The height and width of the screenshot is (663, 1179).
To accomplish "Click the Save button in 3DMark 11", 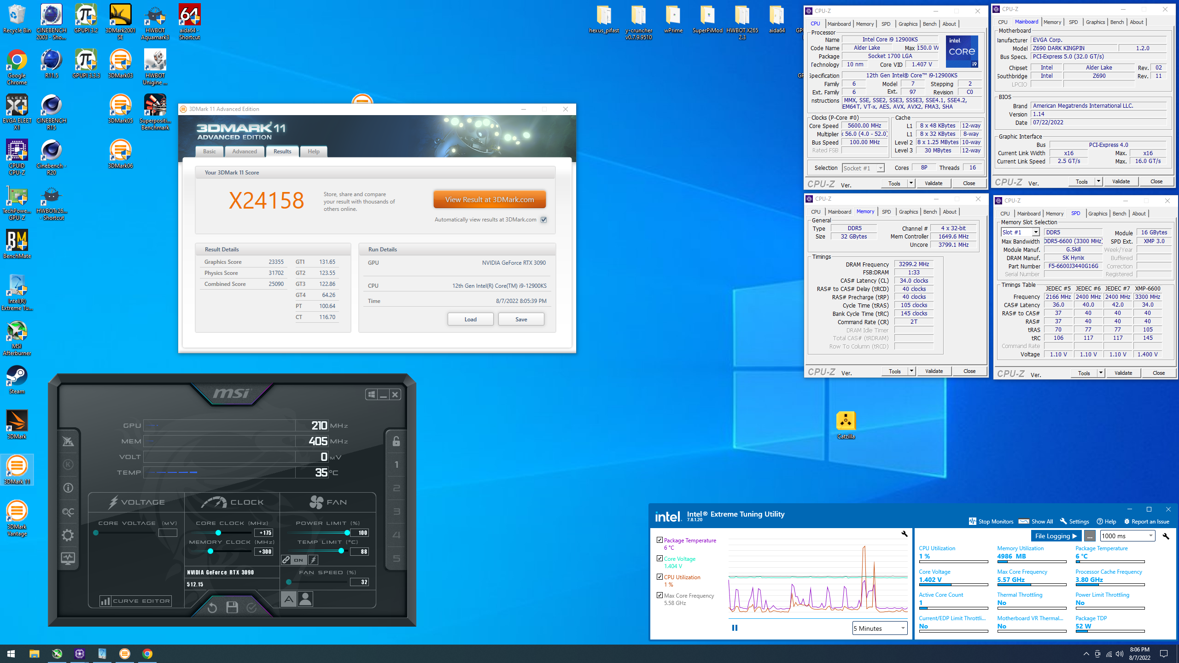I will pyautogui.click(x=521, y=319).
